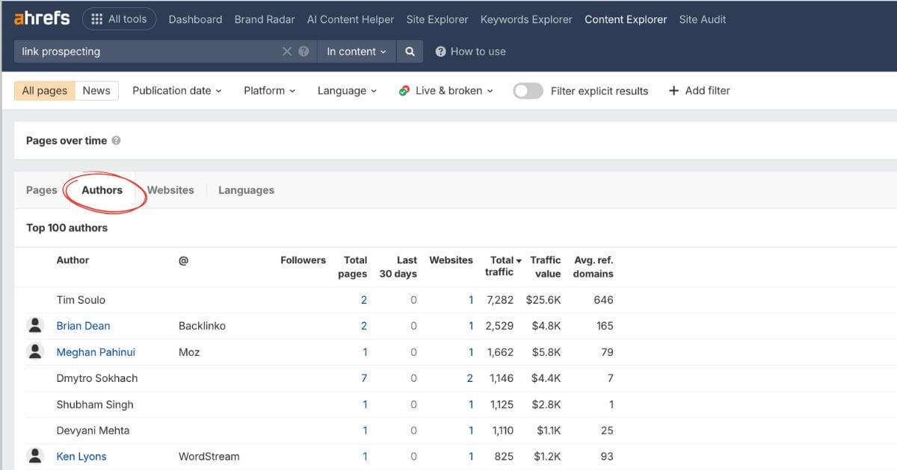This screenshot has height=470, width=897.
Task: Run the search with the magnifying glass icon
Action: point(409,51)
